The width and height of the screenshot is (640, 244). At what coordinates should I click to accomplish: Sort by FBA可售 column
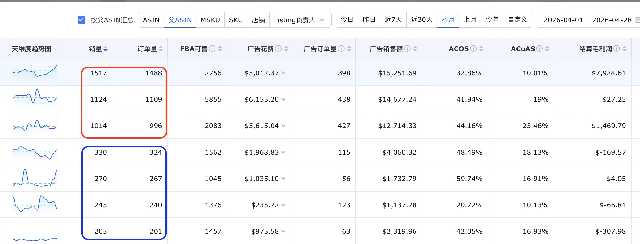click(220, 49)
